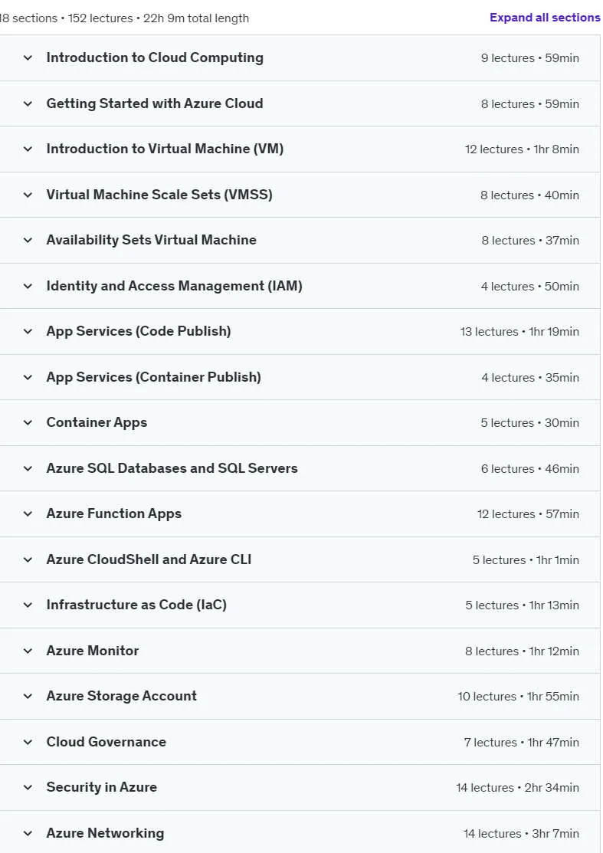The height and width of the screenshot is (853, 603).
Task: Select App Services (Container Publish) section title
Action: tap(153, 377)
